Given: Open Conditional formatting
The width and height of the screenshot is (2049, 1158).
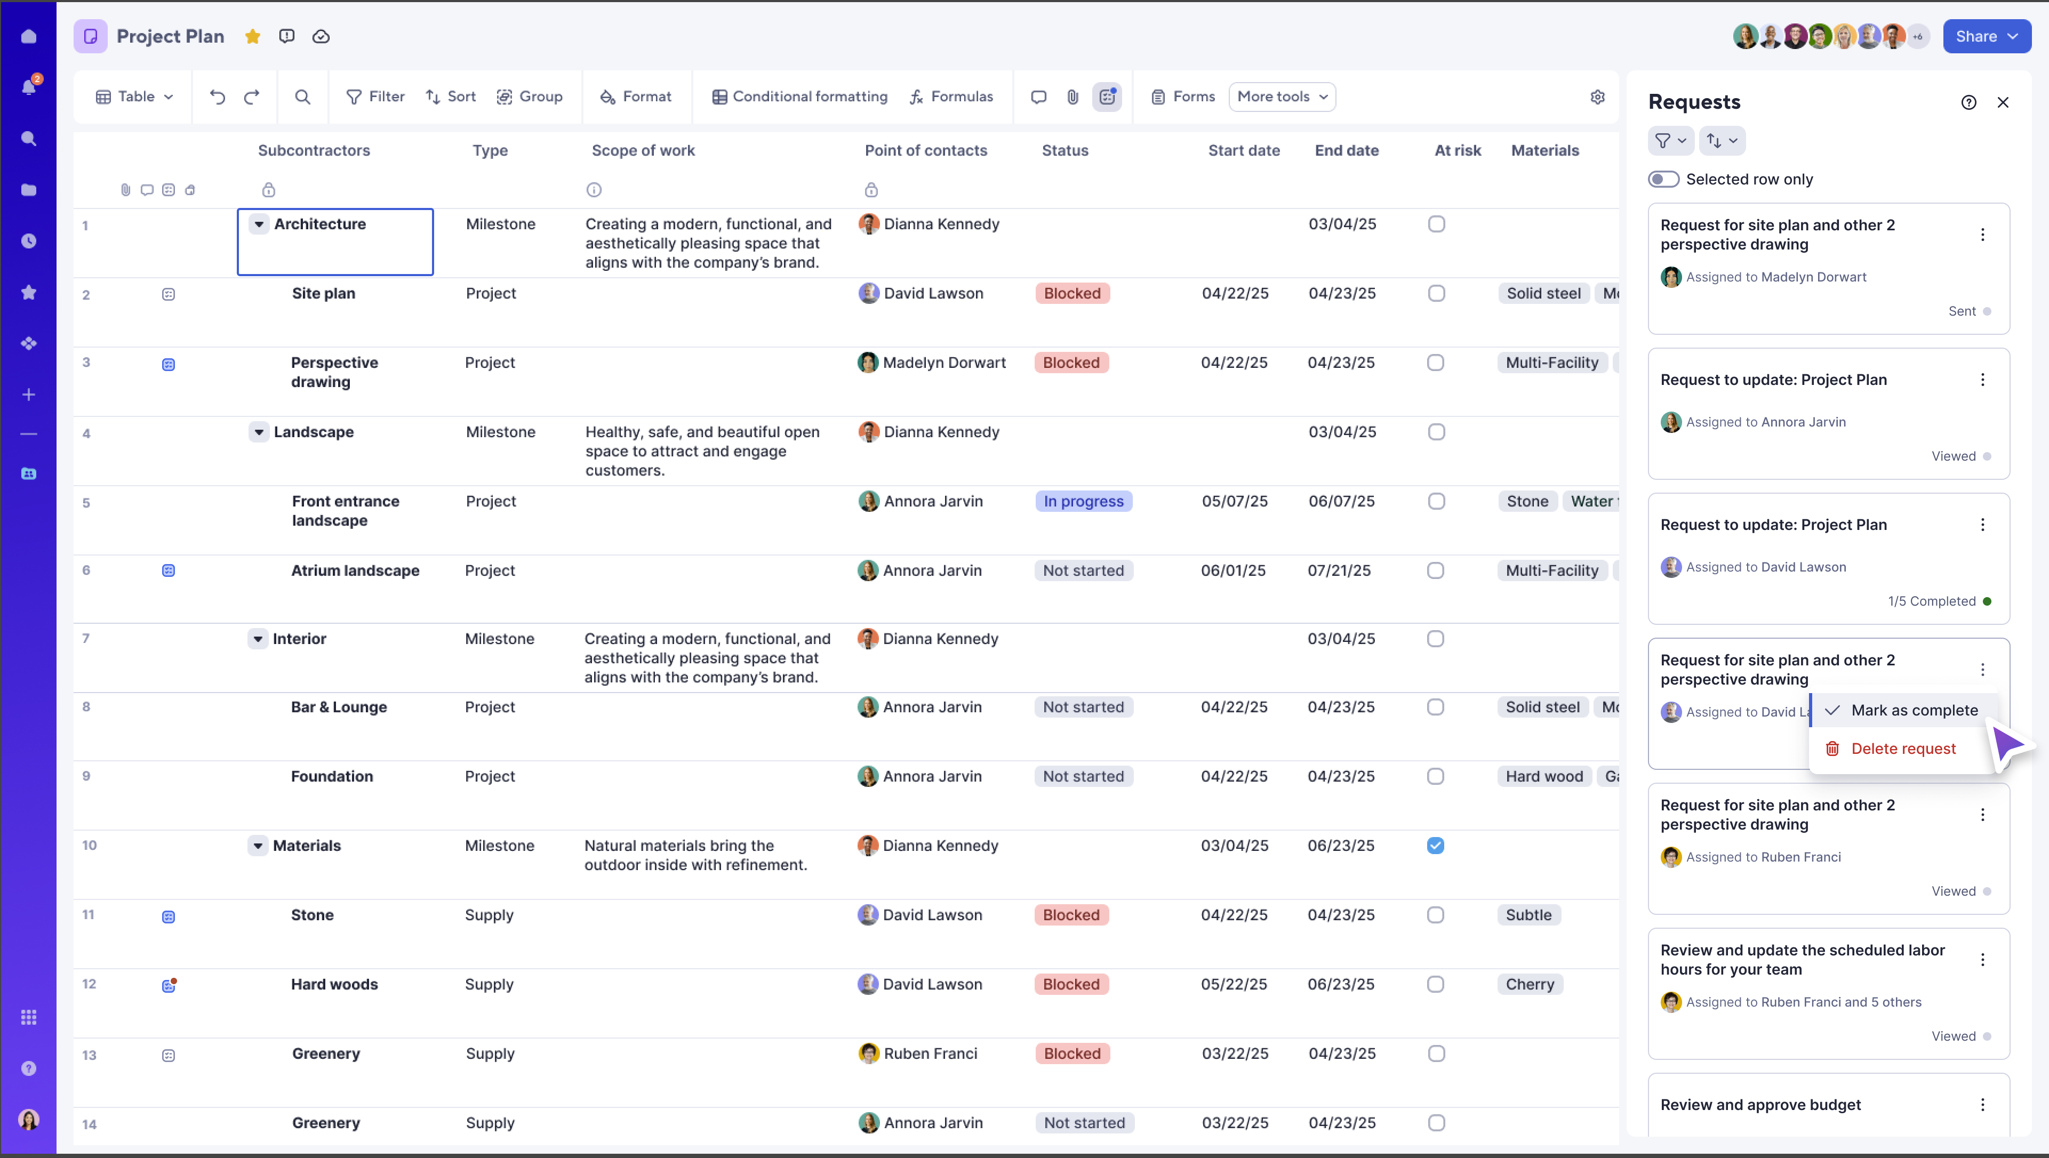Looking at the screenshot, I should (800, 96).
